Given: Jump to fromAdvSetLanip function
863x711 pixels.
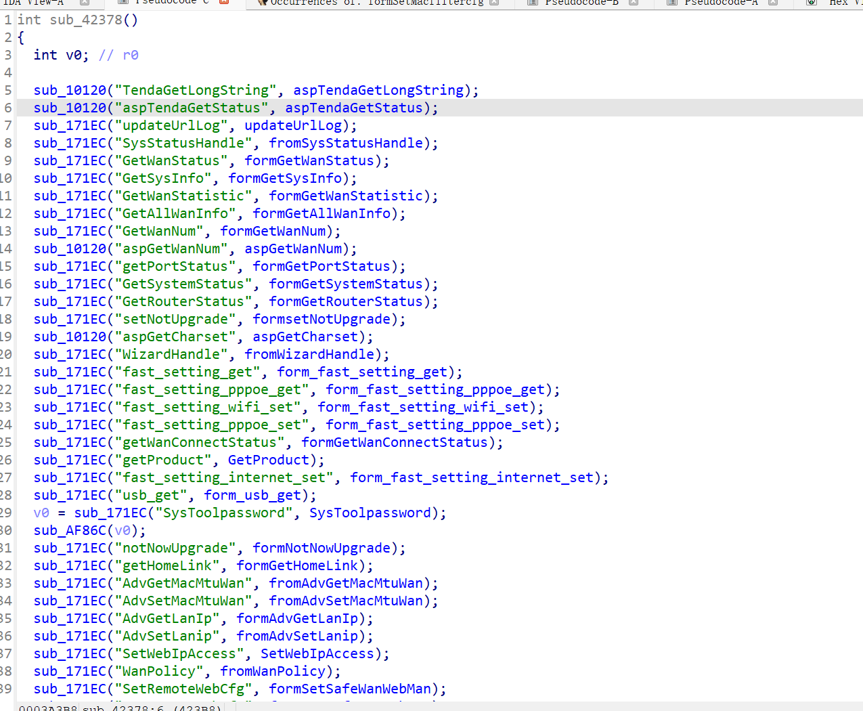Looking at the screenshot, I should tap(297, 636).
